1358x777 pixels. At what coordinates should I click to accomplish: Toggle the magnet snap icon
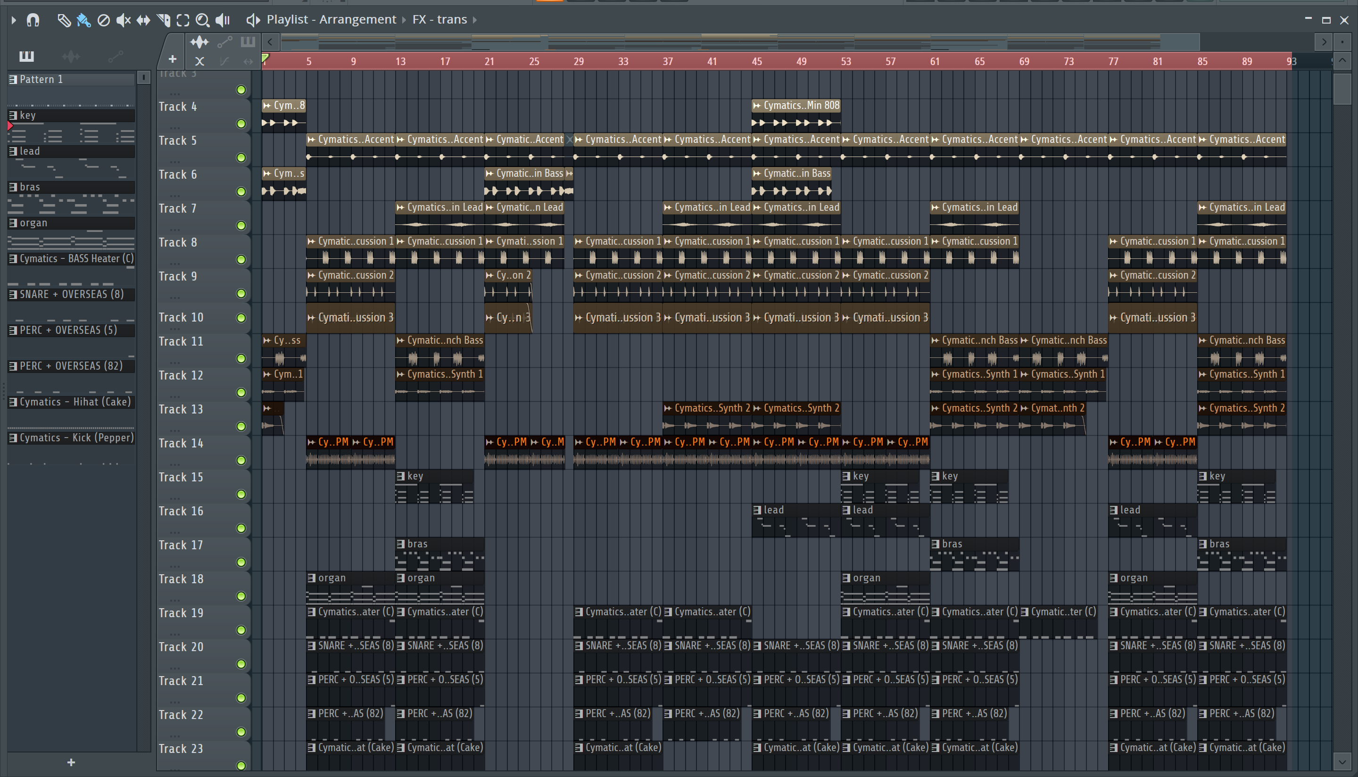(x=33, y=20)
